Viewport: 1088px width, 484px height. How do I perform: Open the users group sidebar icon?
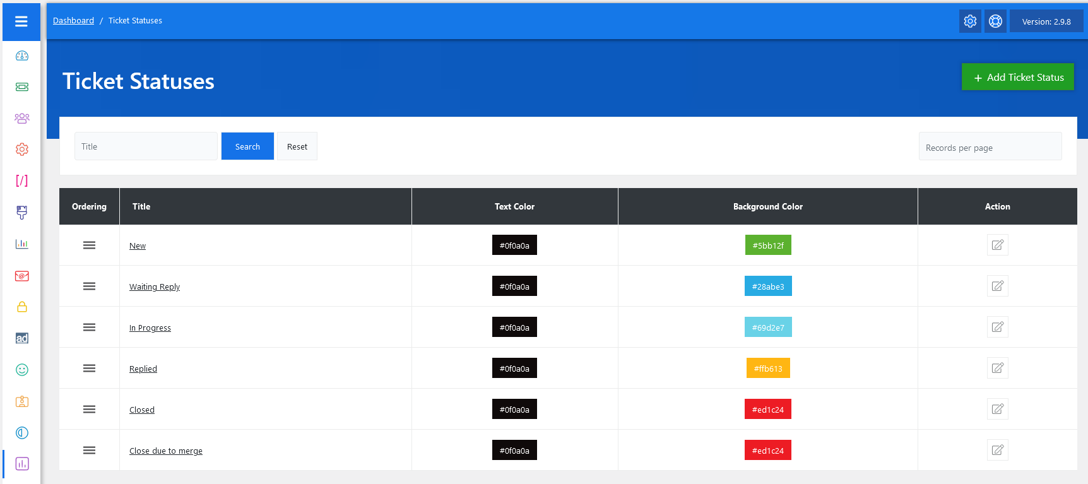point(22,118)
